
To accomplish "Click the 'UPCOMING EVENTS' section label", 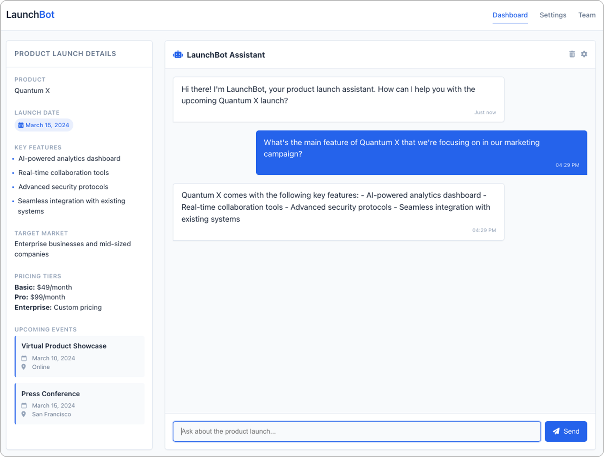I will coord(45,330).
